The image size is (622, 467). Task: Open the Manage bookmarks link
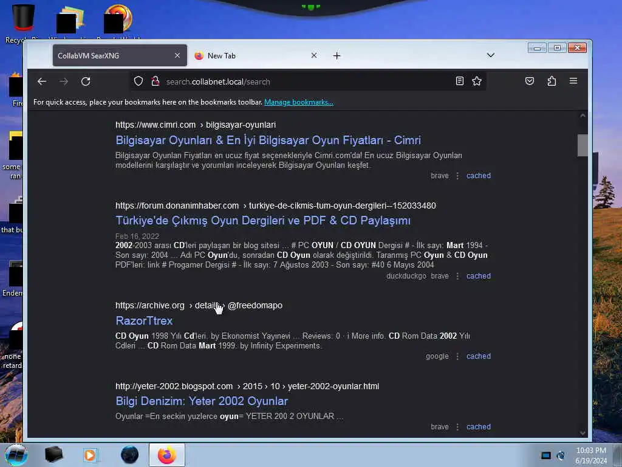point(299,102)
